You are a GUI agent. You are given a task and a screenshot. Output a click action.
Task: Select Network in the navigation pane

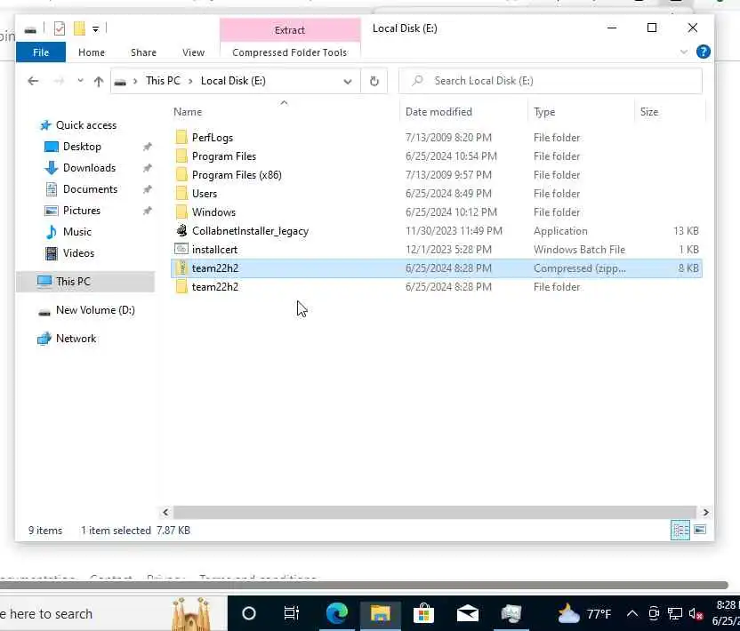pos(76,338)
